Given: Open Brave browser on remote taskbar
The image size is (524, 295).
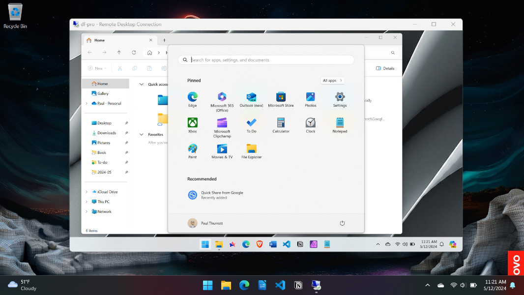Looking at the screenshot, I should [x=260, y=244].
